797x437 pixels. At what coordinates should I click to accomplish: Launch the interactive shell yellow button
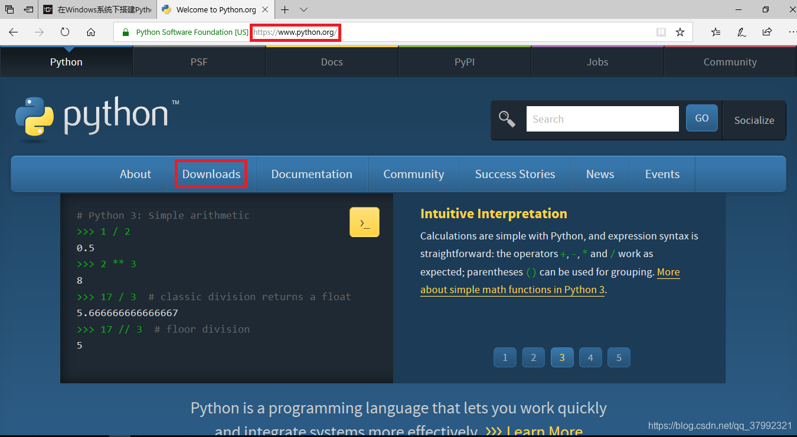coord(364,222)
